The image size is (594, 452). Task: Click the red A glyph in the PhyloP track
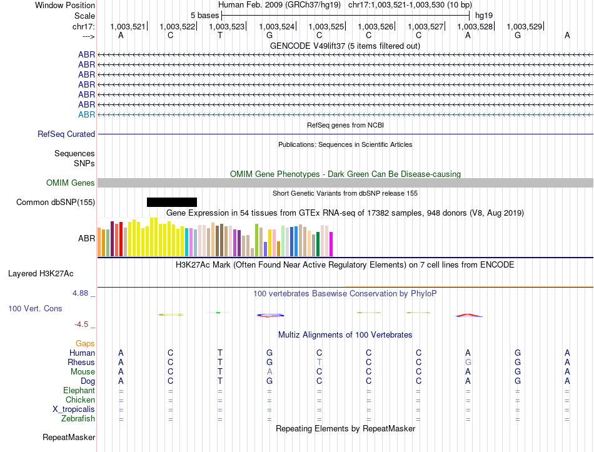tap(468, 315)
